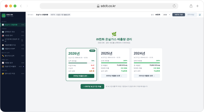204x112 pixels.
Task: Go forward with the browser forward arrow
Action: [x=27, y=6]
